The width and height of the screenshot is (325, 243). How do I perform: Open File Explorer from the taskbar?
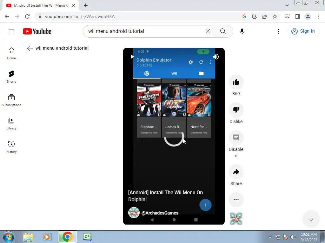28,237
